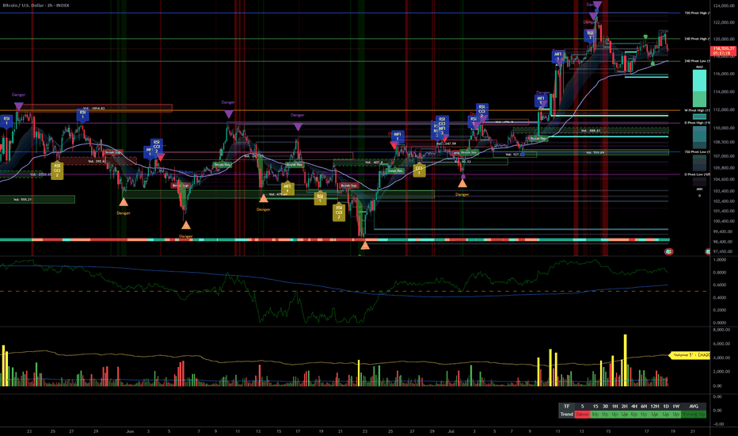Click the Vol: 559.89 zone label
Viewport: 738px width, 436px height.
595,152
